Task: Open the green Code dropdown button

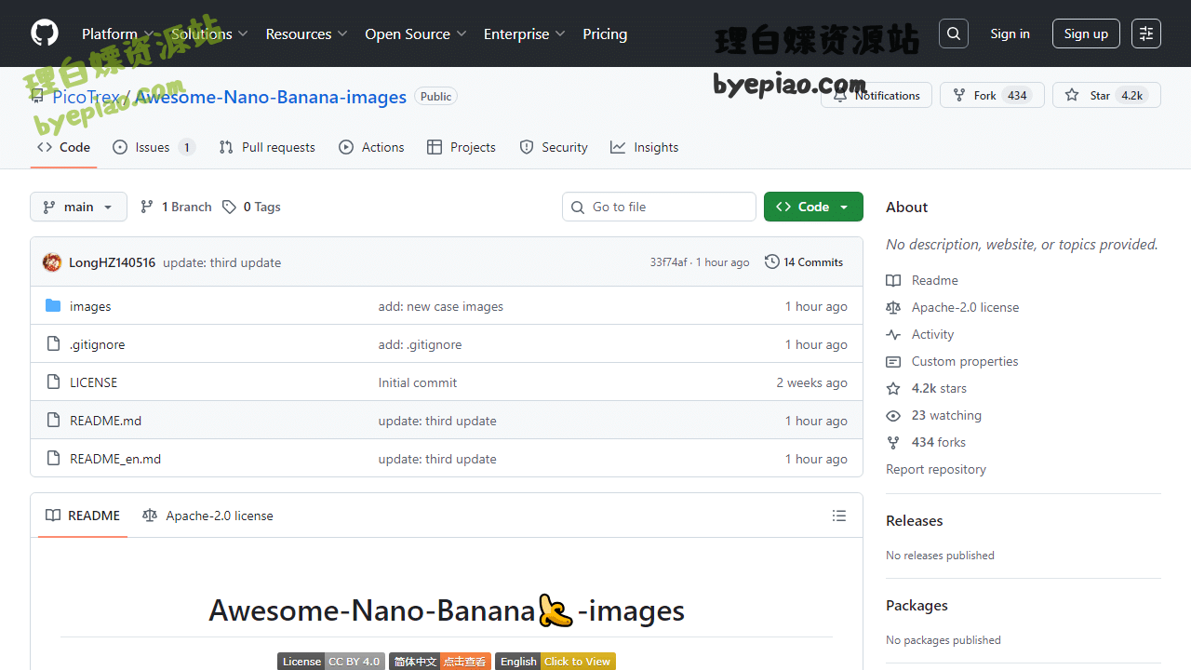Action: tap(813, 207)
